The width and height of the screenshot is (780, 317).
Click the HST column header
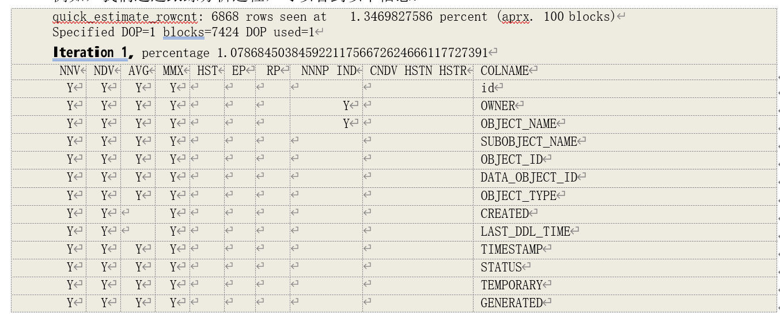(x=207, y=71)
